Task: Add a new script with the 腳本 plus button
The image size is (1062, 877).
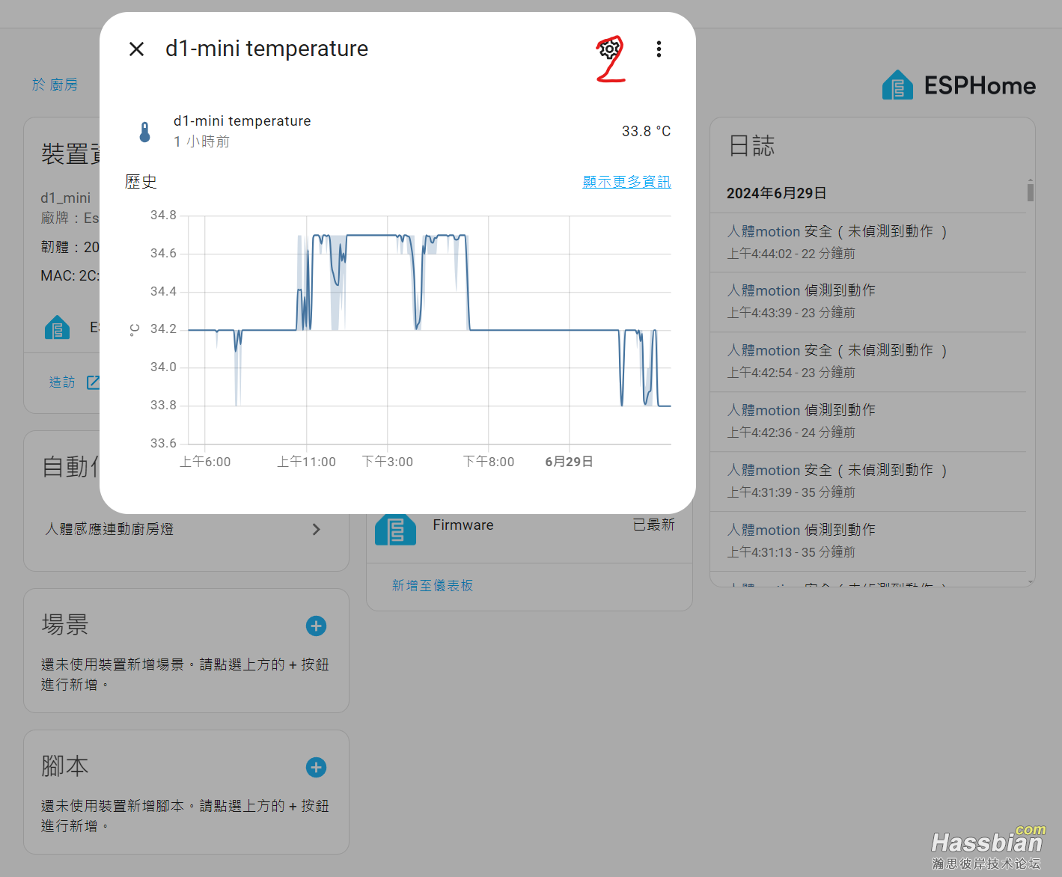Action: click(x=317, y=767)
